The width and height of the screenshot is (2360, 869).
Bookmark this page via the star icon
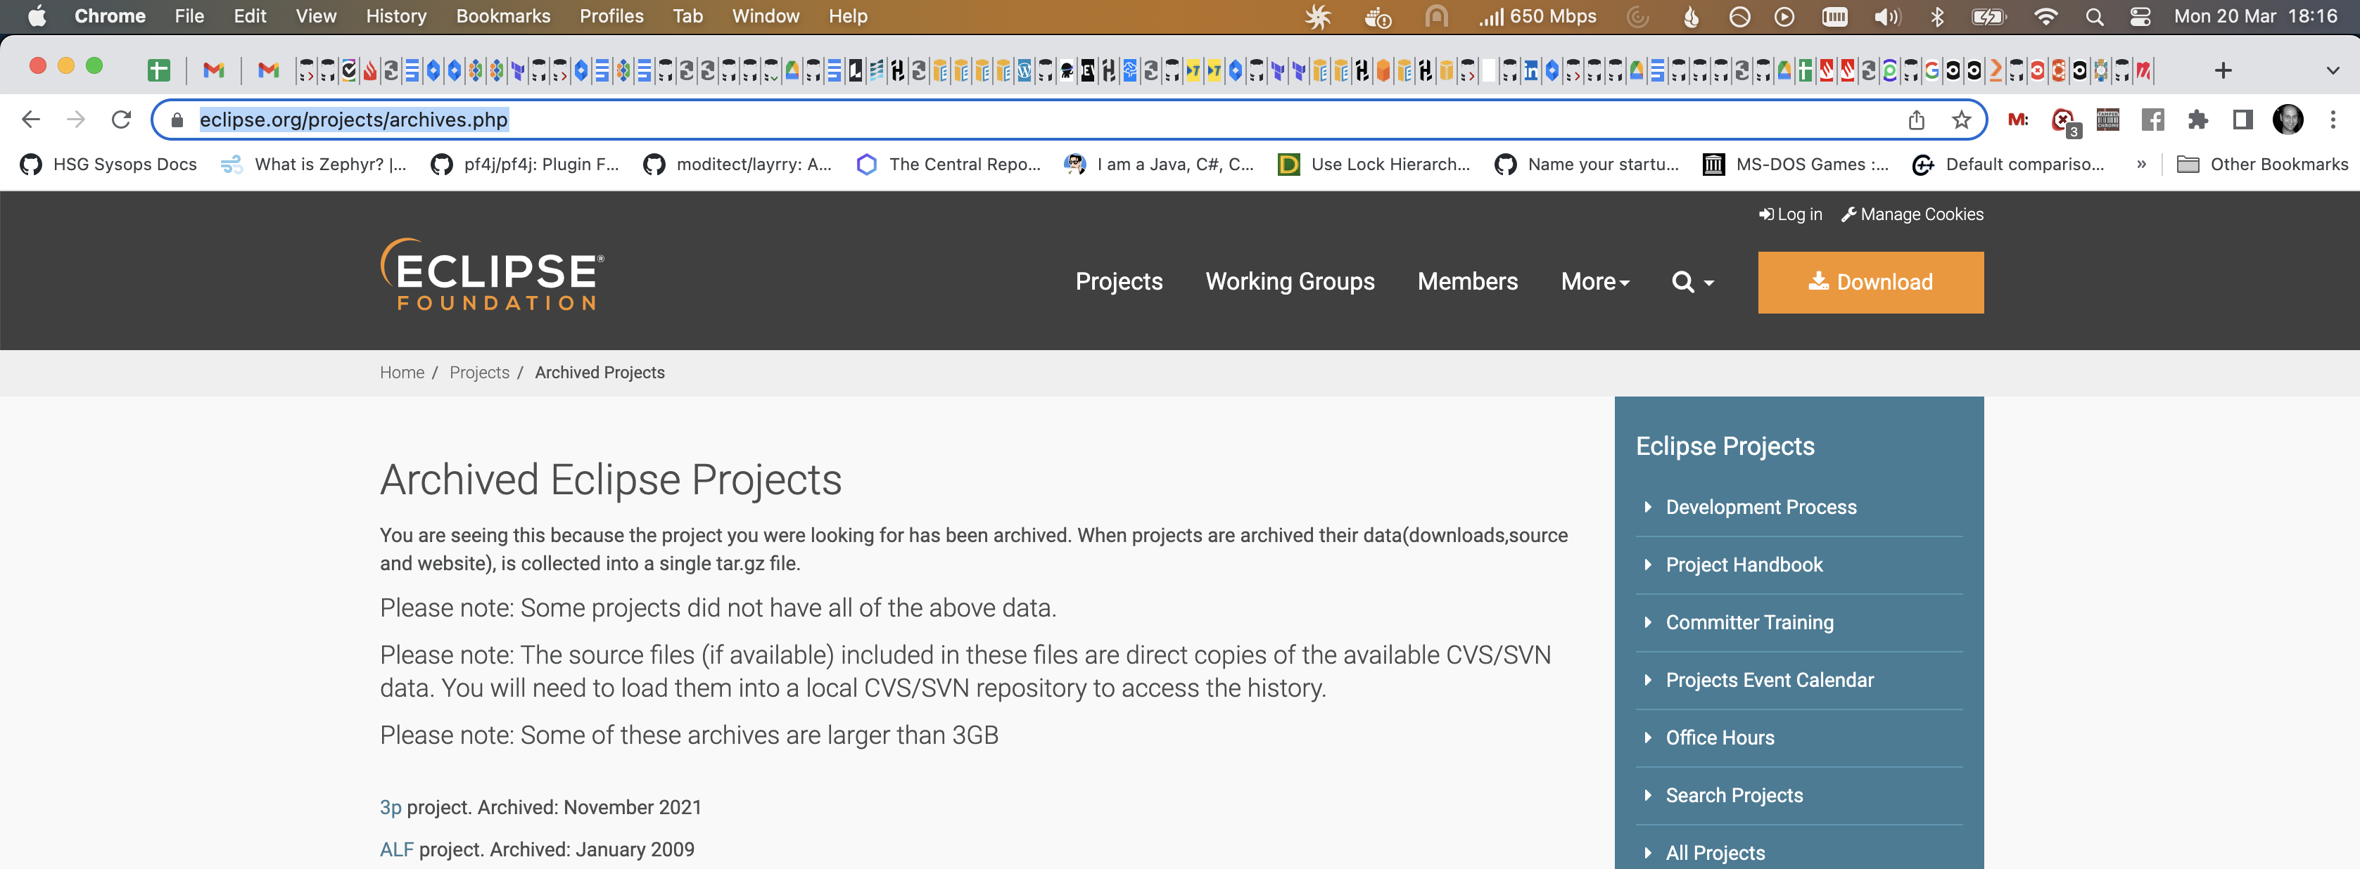[1960, 119]
